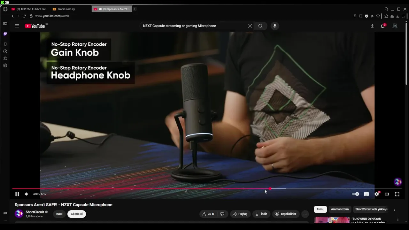Click İndir download button
409x230 pixels.
tap(261, 214)
